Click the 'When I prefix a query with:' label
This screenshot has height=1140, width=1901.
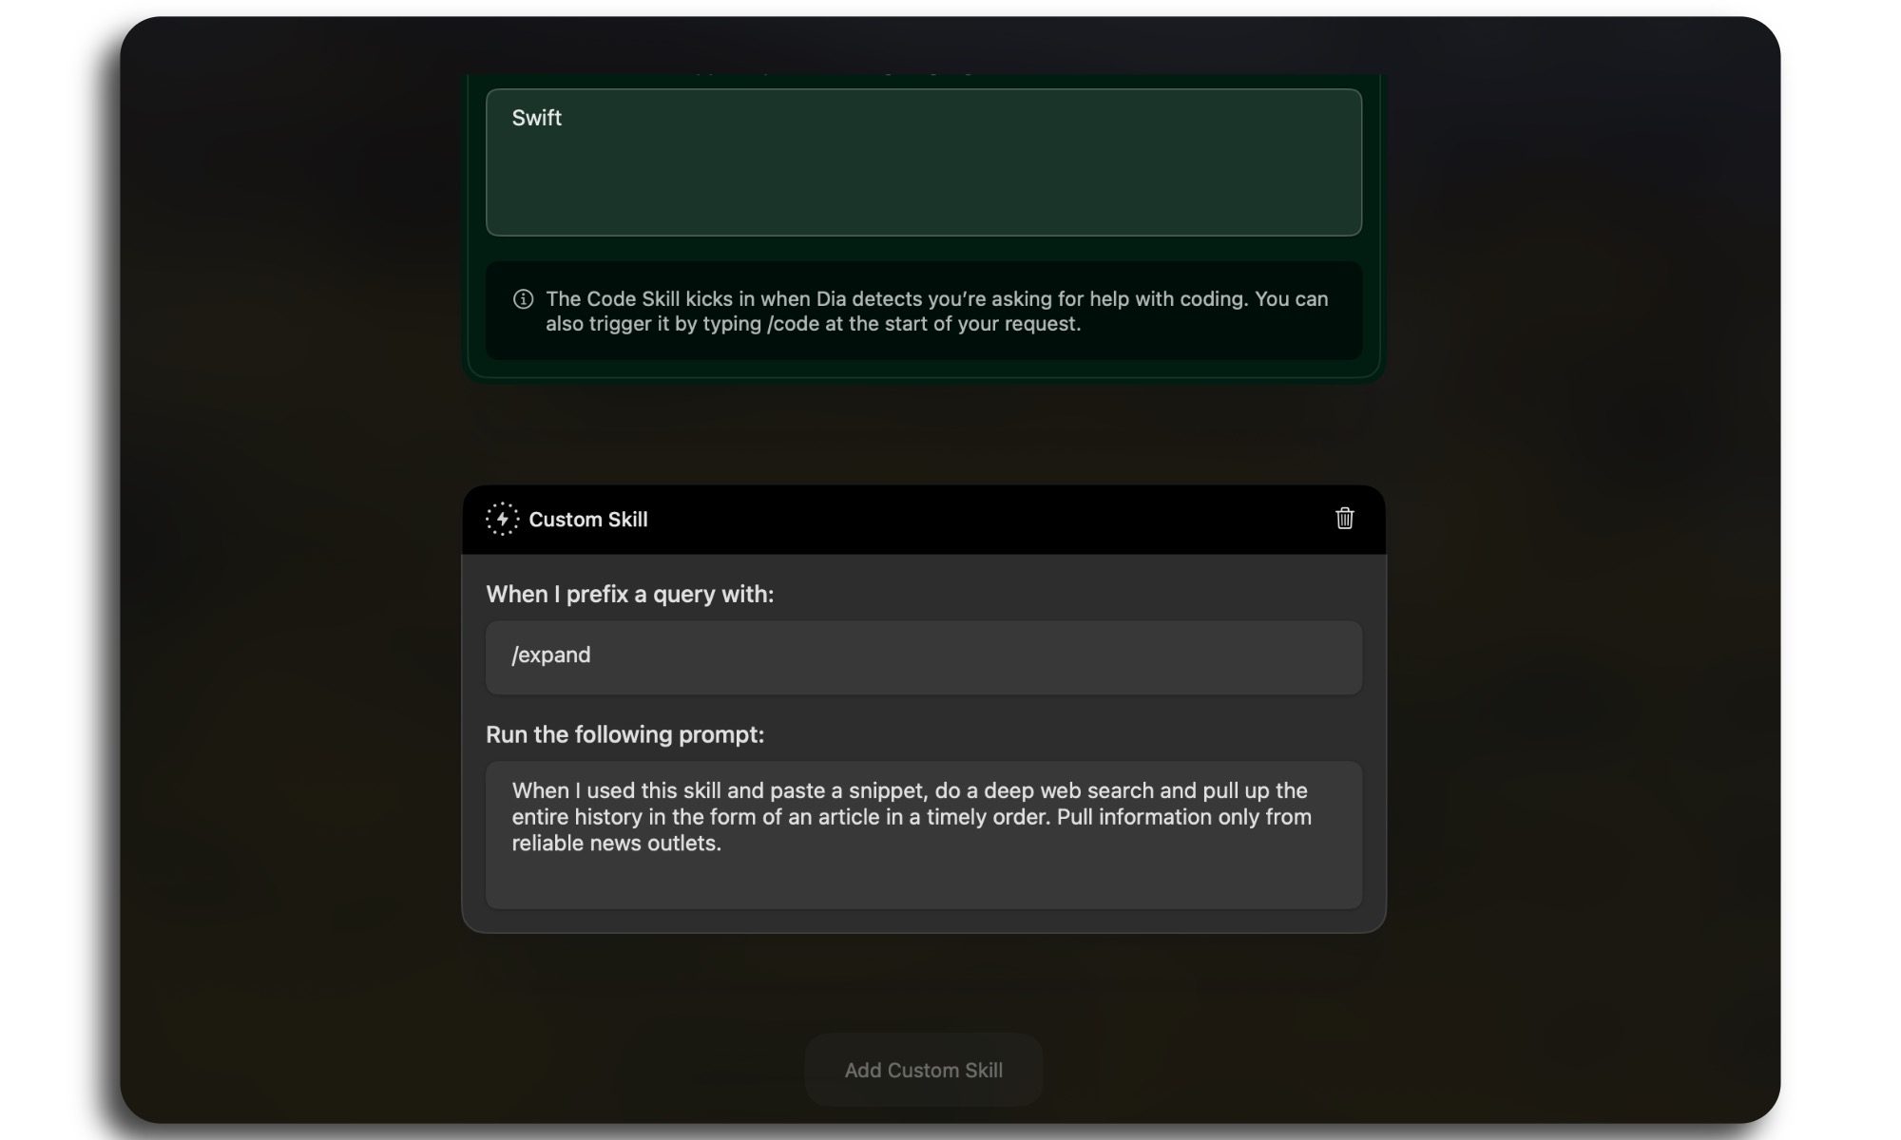coord(629,595)
